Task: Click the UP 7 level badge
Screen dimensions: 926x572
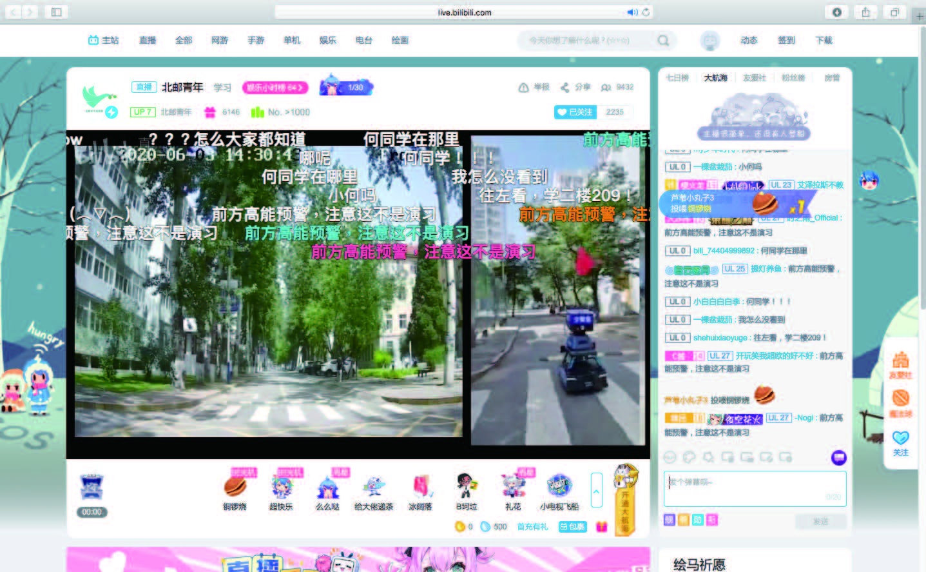Action: [142, 112]
